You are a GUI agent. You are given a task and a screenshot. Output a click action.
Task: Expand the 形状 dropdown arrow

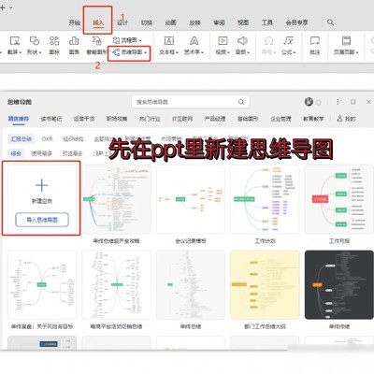pos(39,52)
